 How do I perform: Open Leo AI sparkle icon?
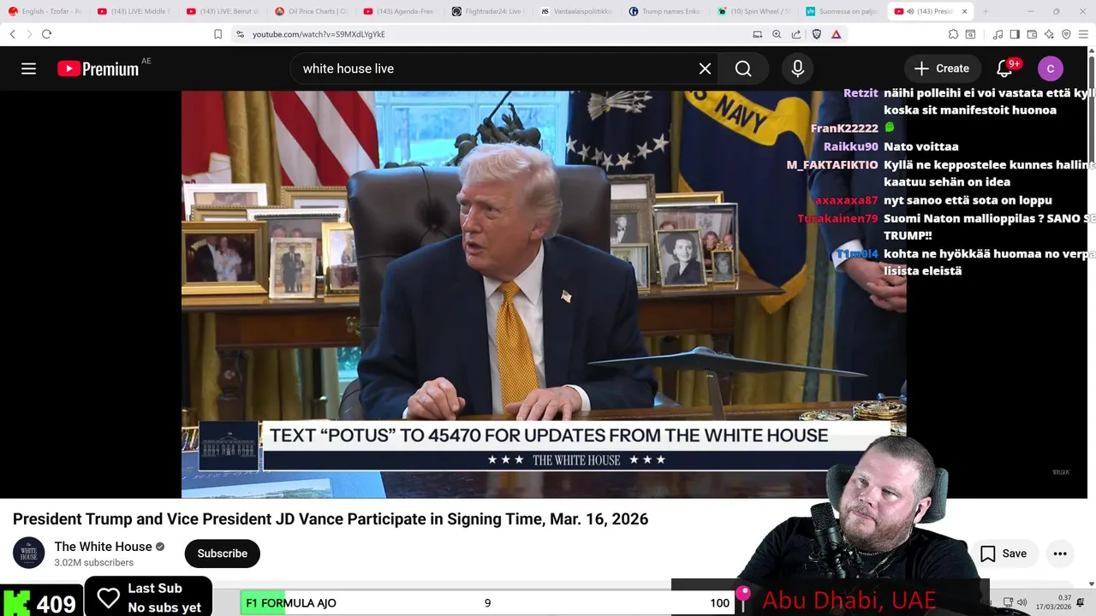(1049, 34)
